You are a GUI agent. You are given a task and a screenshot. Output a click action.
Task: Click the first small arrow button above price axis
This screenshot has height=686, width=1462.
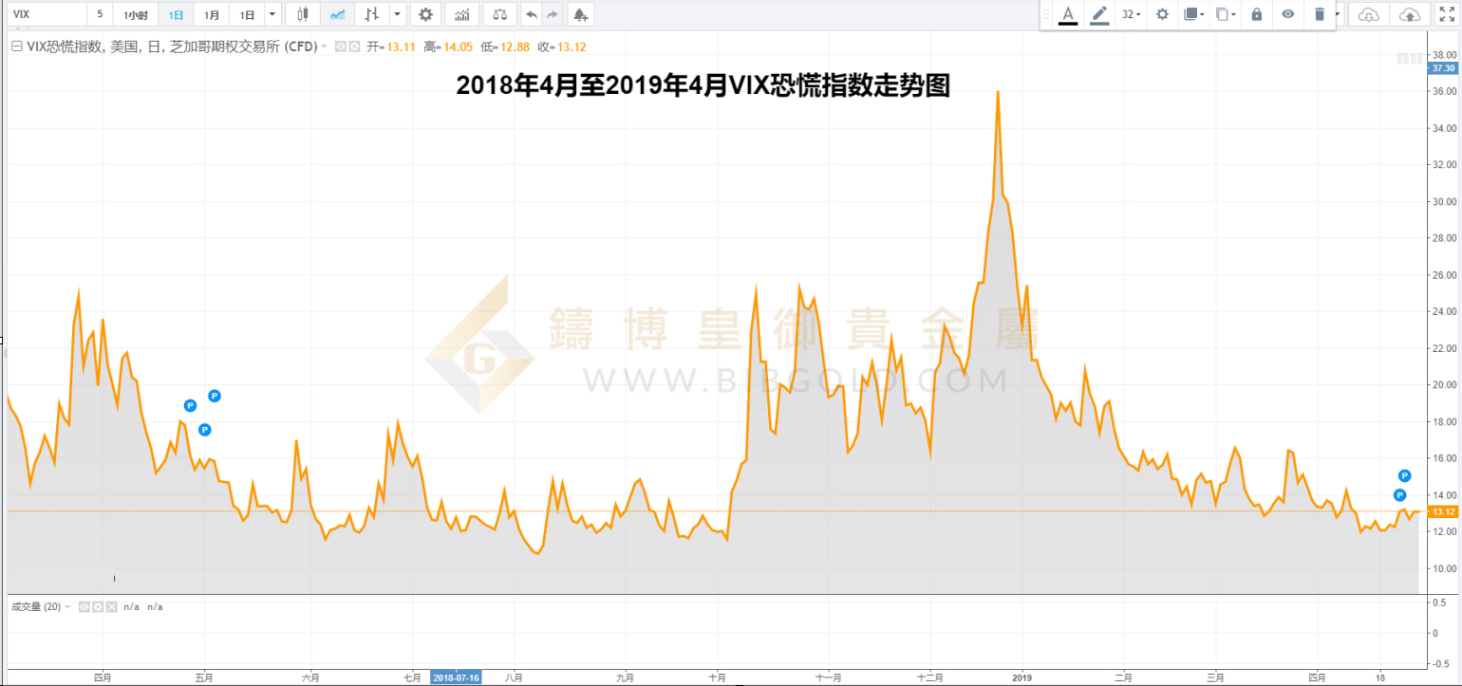click(1403, 59)
